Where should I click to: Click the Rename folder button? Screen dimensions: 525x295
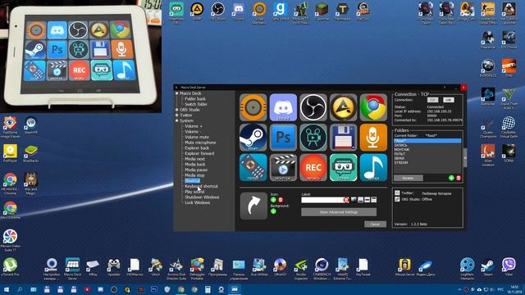click(x=409, y=178)
